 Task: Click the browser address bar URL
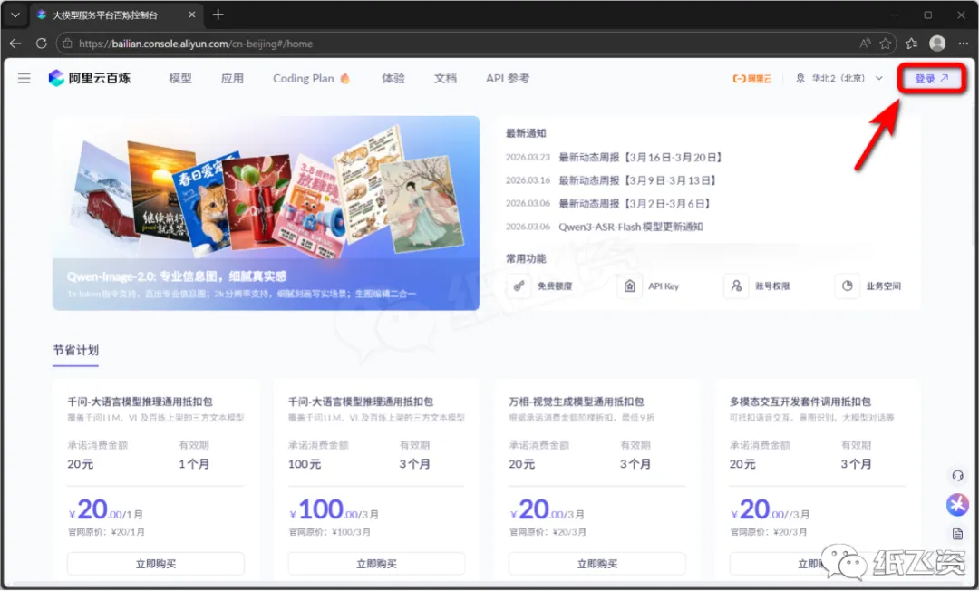[x=196, y=44]
